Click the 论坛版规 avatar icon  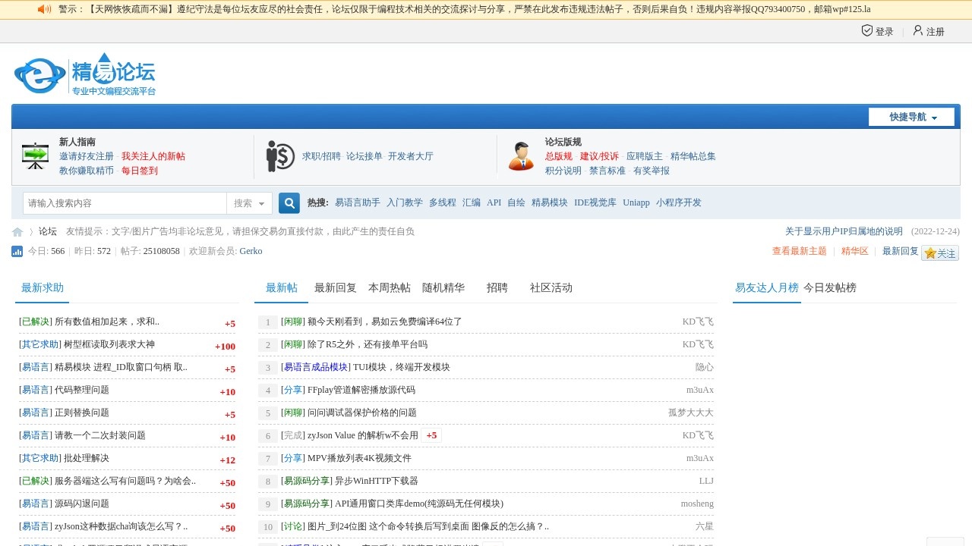click(520, 156)
